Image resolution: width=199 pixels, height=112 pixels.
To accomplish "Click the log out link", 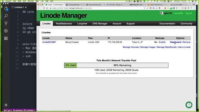I will 189,13.
